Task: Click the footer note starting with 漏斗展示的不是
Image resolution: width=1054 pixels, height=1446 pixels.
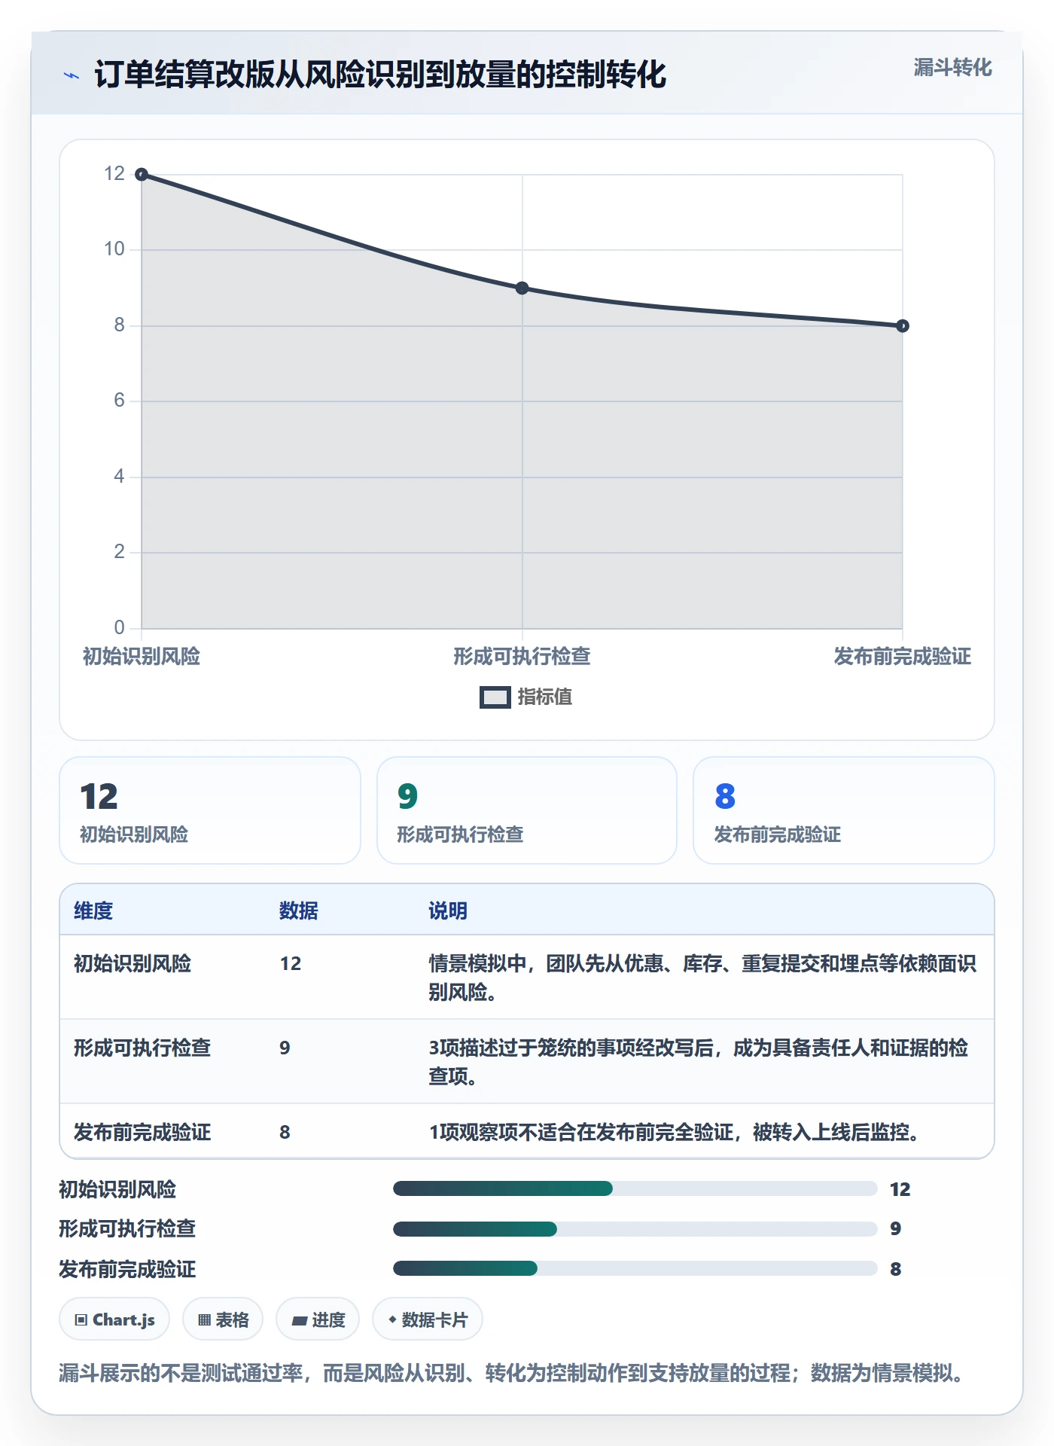Action: [x=510, y=1373]
